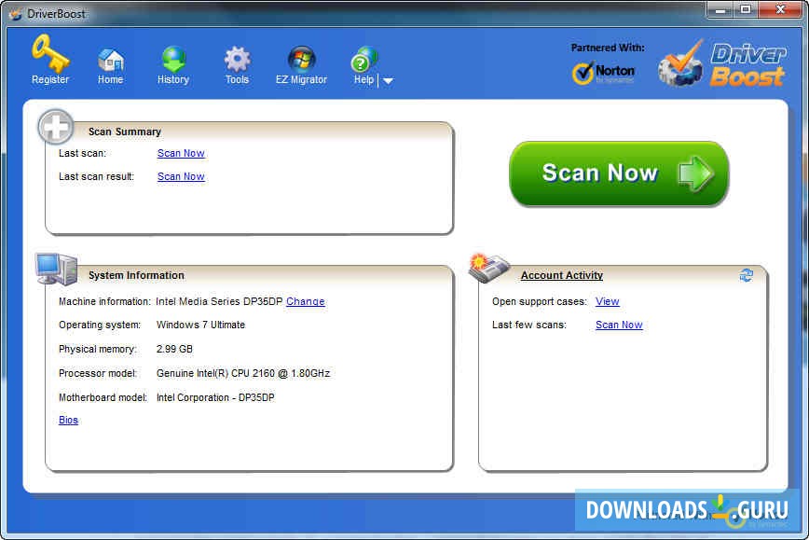Select the History label in toolbar

(x=173, y=79)
